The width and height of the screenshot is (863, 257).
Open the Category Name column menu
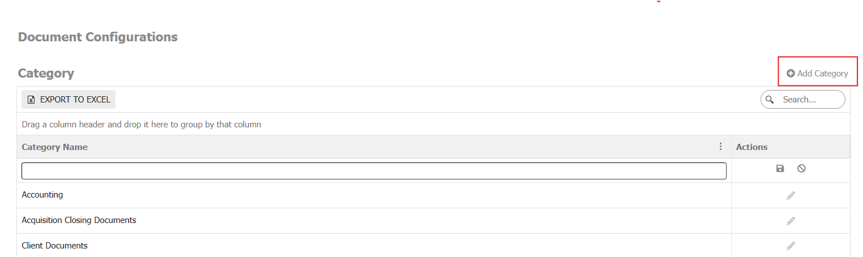(x=720, y=147)
